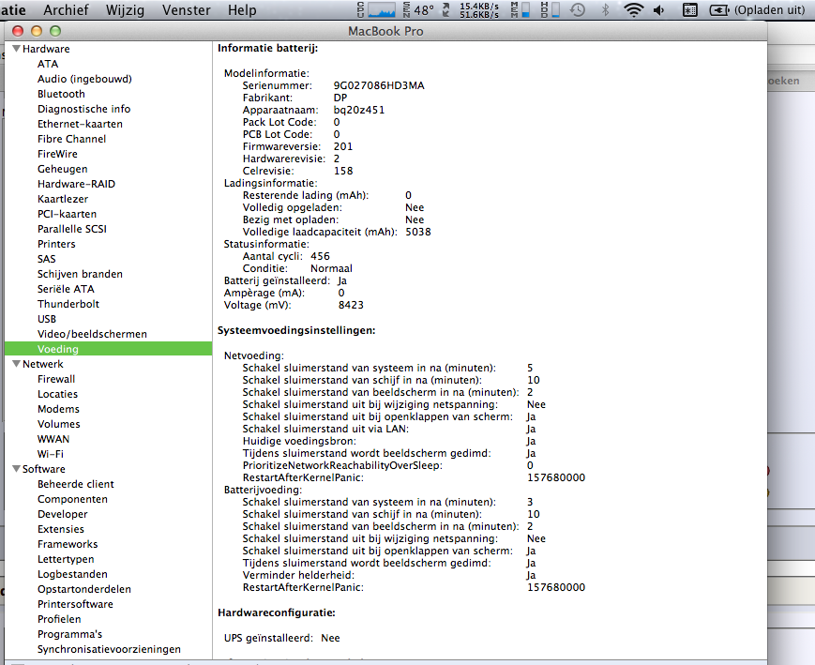Open the Wijzig menu
The width and height of the screenshot is (815, 665).
click(126, 10)
